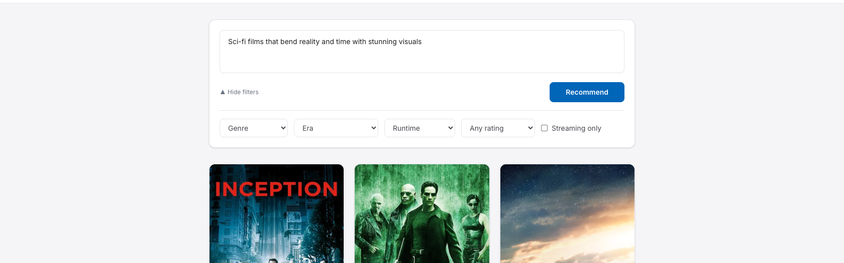Image resolution: width=844 pixels, height=263 pixels.
Task: Open the Any rating dropdown
Action: (x=498, y=128)
